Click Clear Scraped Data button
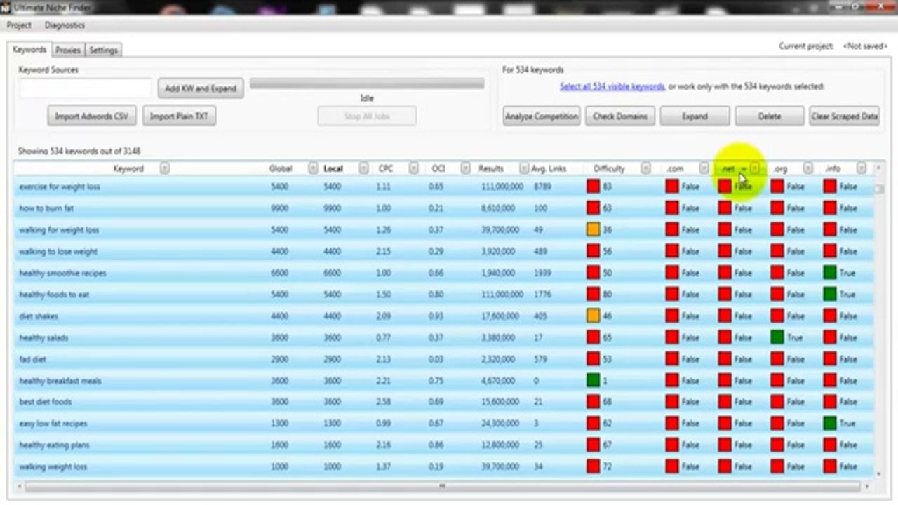Viewport: 898px width, 505px height. [x=844, y=116]
